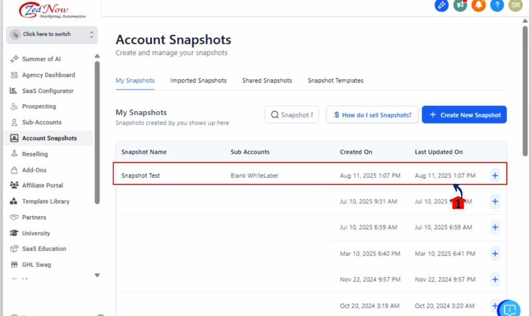Click the University graduation cap icon

coord(14,233)
